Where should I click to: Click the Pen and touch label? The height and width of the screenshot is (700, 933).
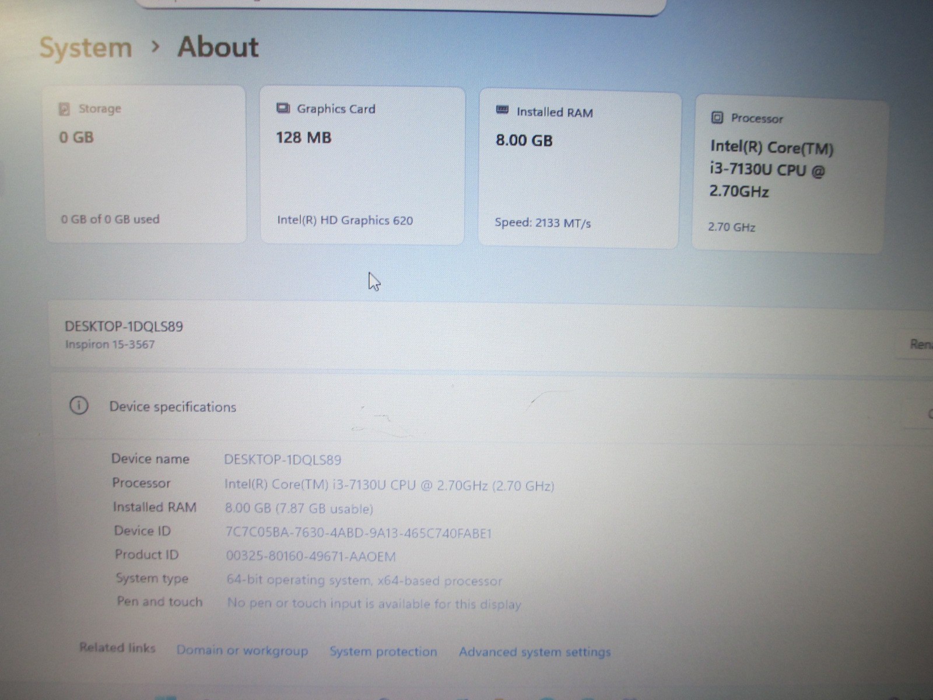159,601
